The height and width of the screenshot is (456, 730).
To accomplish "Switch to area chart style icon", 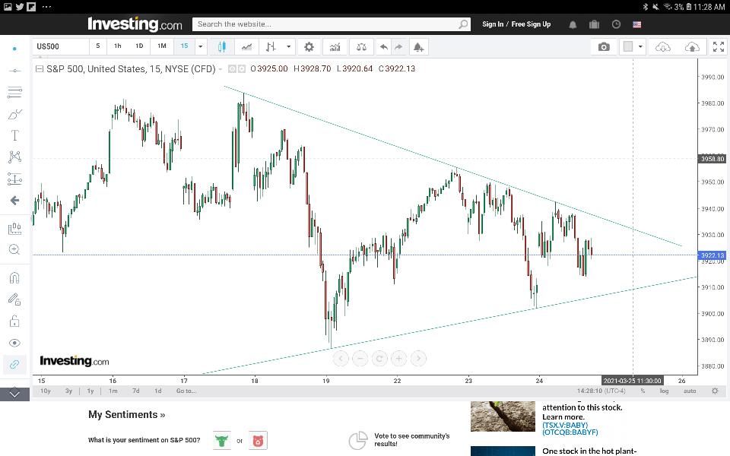I will coord(246,46).
